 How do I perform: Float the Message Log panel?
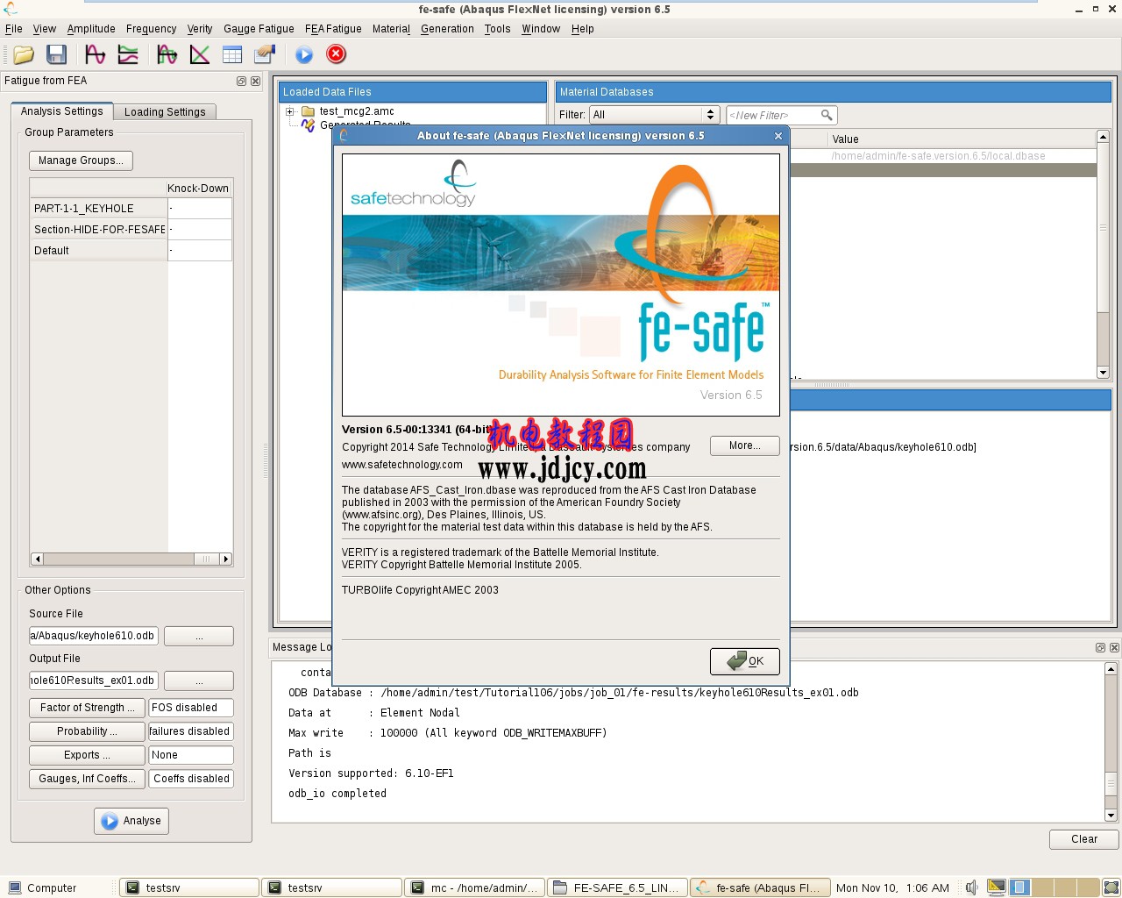(x=1100, y=647)
